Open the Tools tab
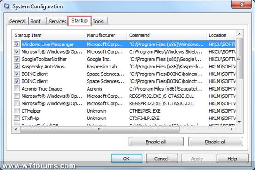The width and height of the screenshot is (255, 170). coord(98,21)
